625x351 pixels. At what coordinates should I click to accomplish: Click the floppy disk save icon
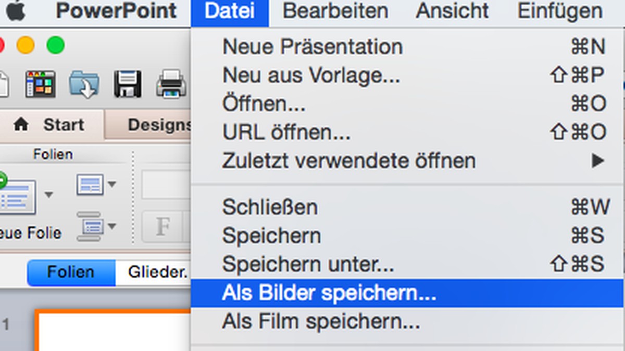click(128, 84)
